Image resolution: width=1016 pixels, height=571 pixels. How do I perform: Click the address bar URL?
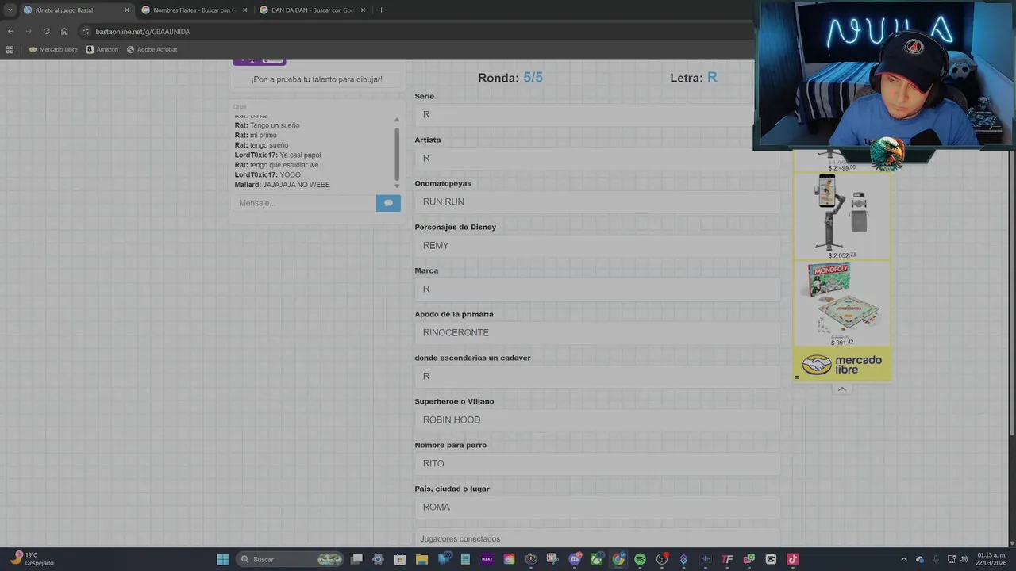tap(143, 32)
